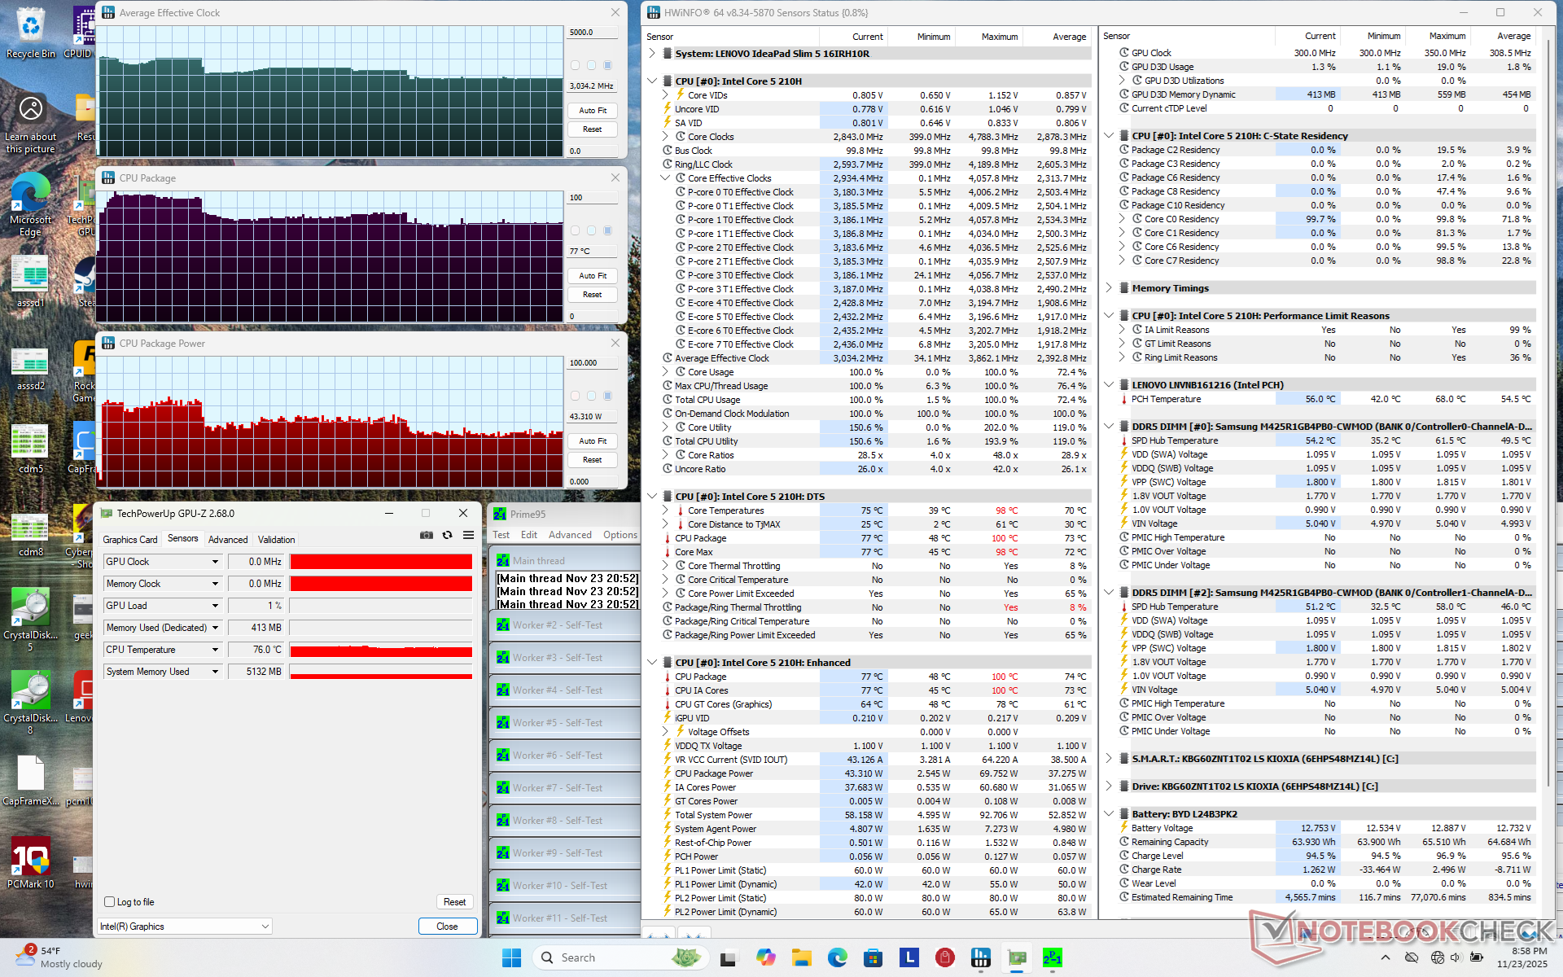
Task: Click the Windows Start button
Action: tap(511, 957)
